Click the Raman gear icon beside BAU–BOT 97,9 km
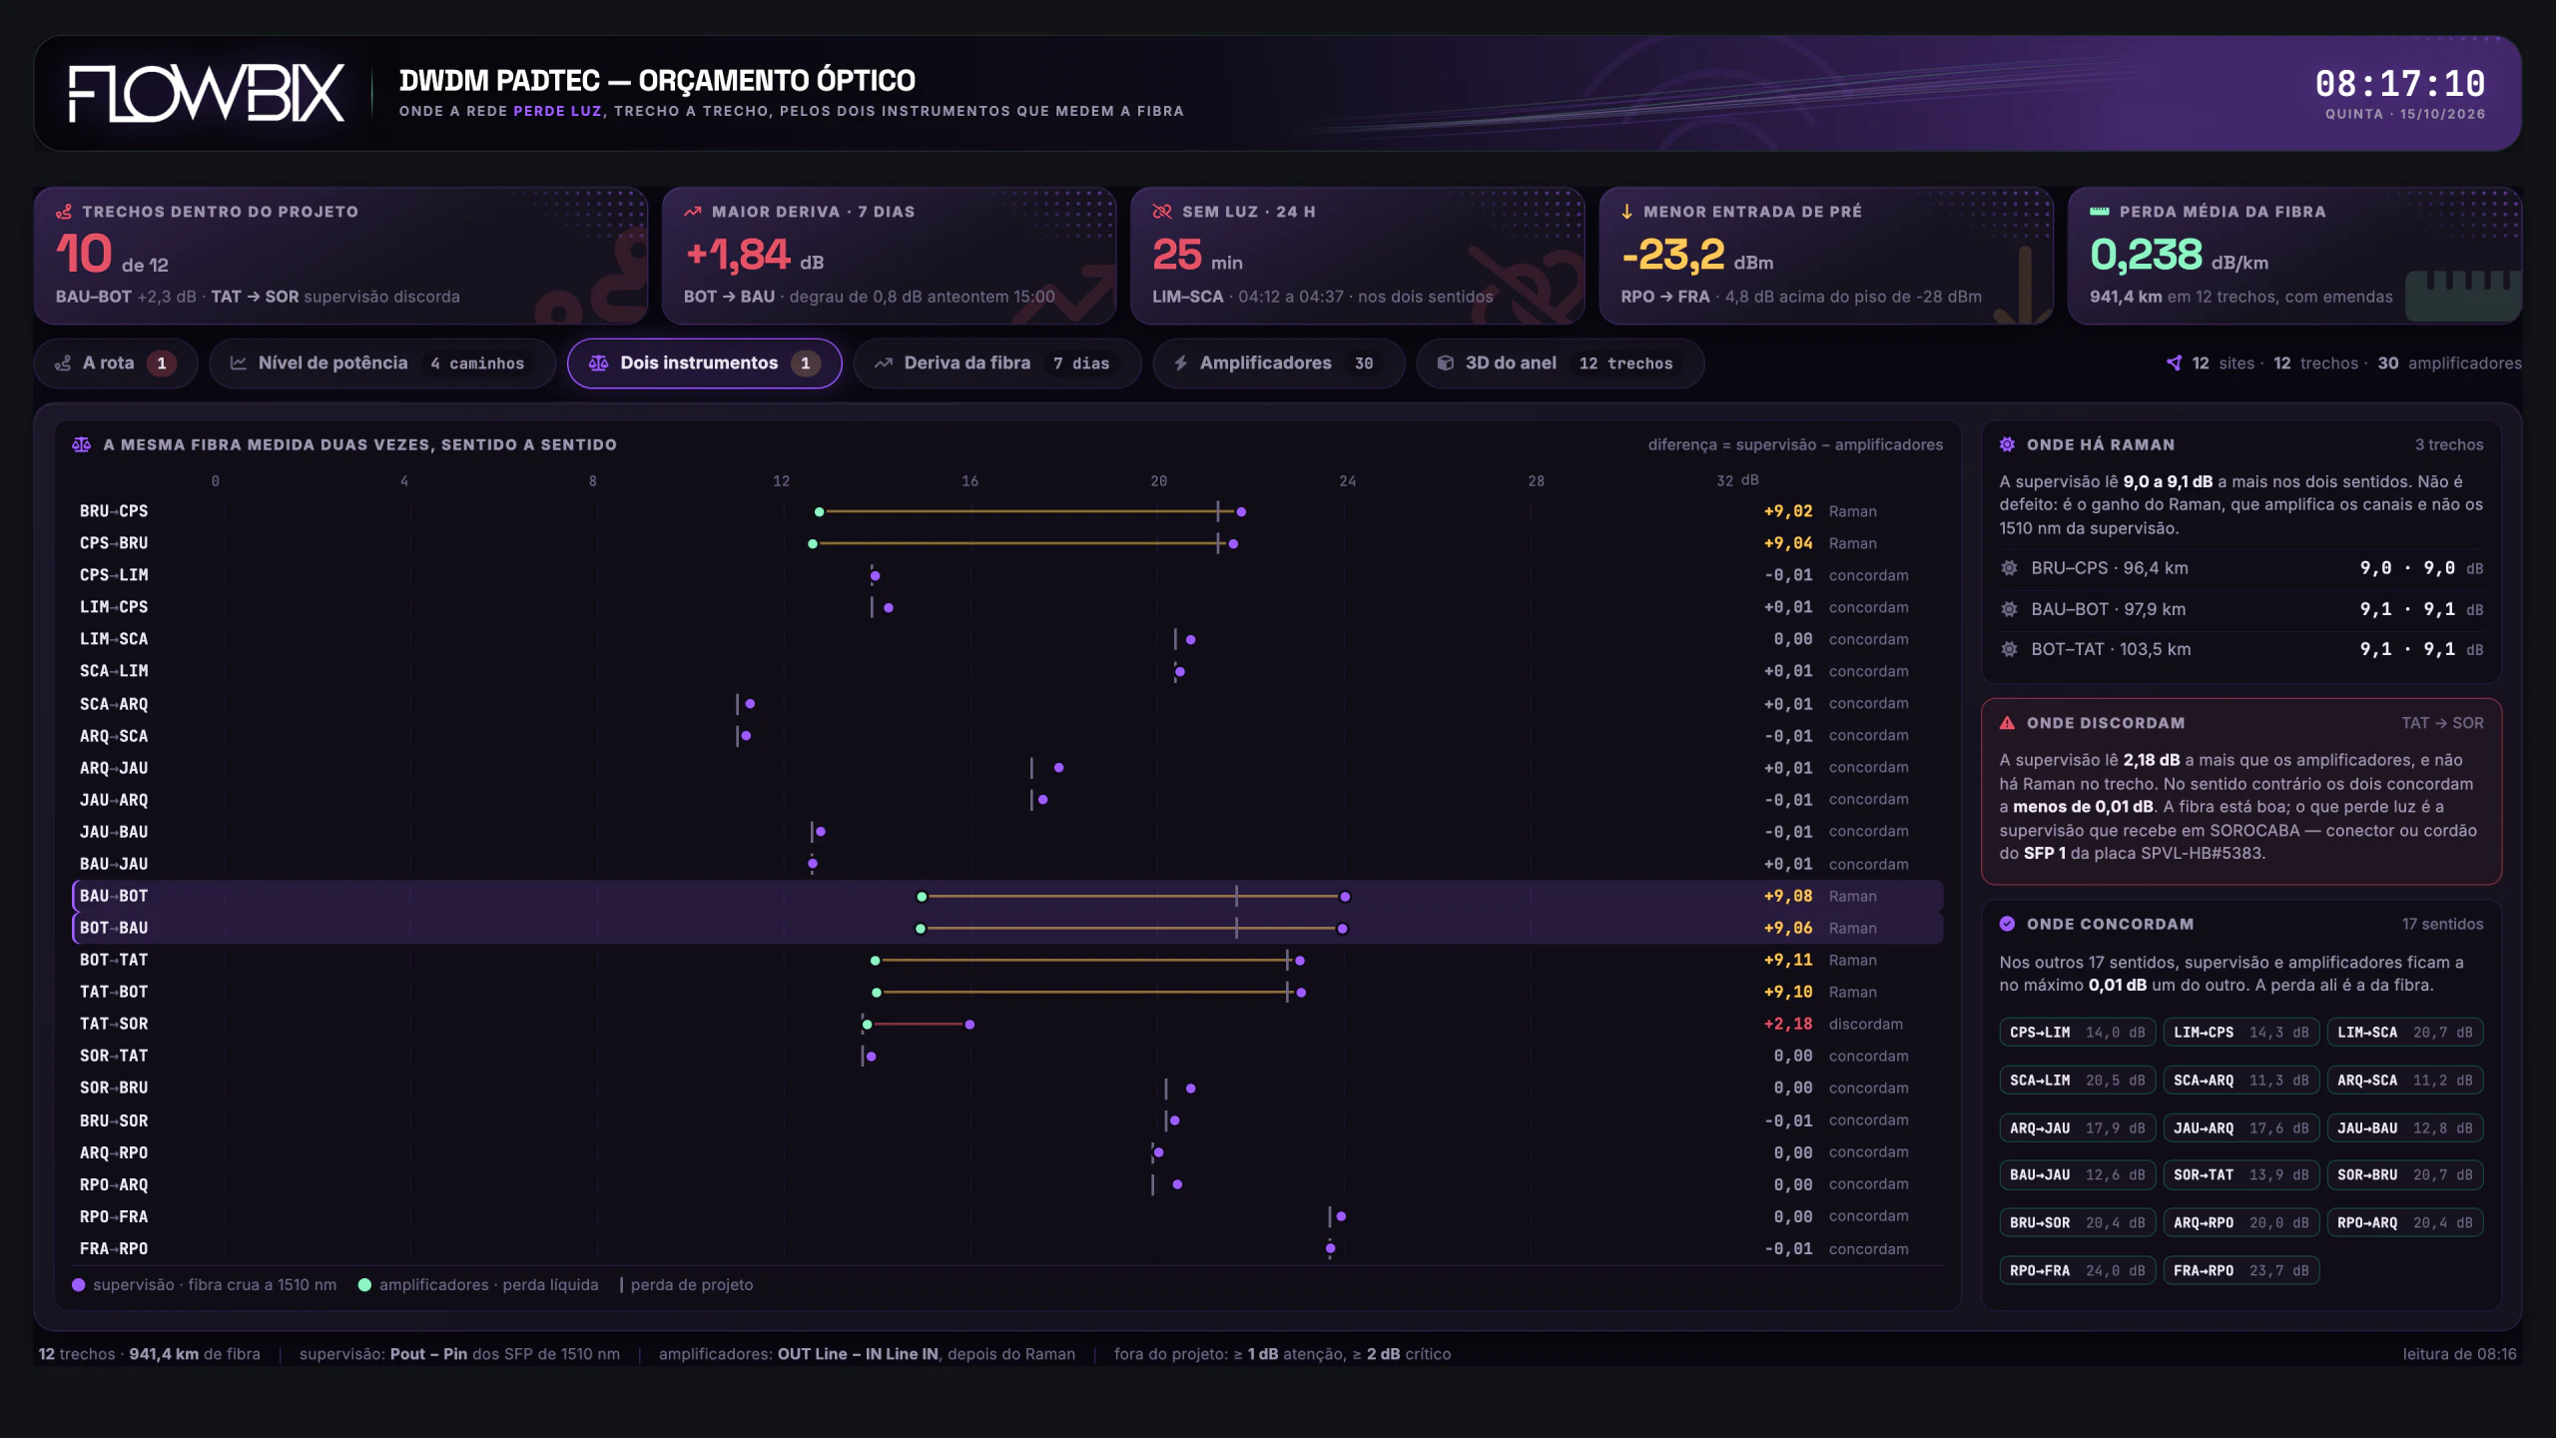 tap(2009, 609)
